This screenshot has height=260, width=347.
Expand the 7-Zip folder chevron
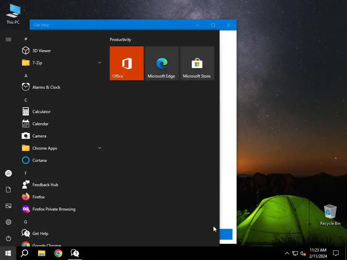100,63
